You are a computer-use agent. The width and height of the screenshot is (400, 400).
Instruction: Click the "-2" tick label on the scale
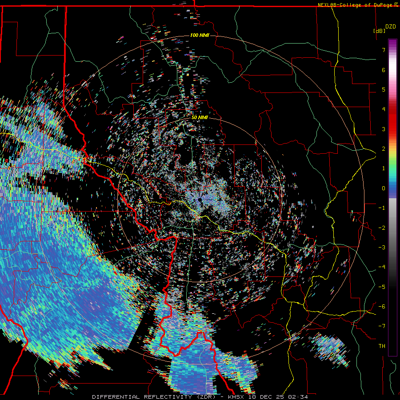click(382, 228)
